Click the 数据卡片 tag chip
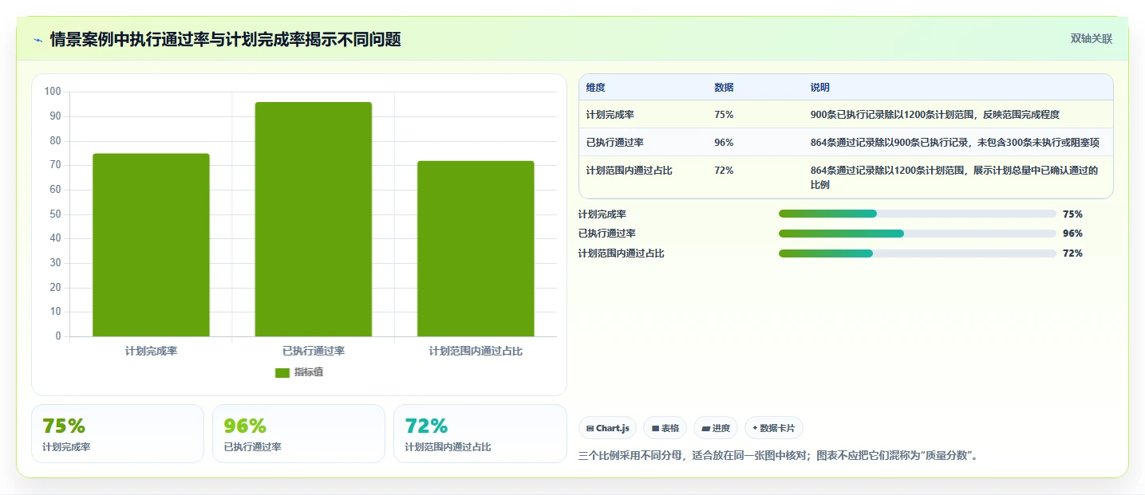The image size is (1145, 495). tap(773, 428)
